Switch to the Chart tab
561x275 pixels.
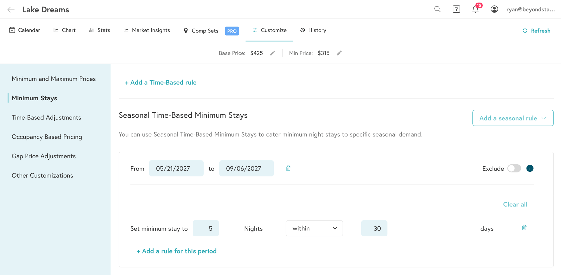(65, 30)
